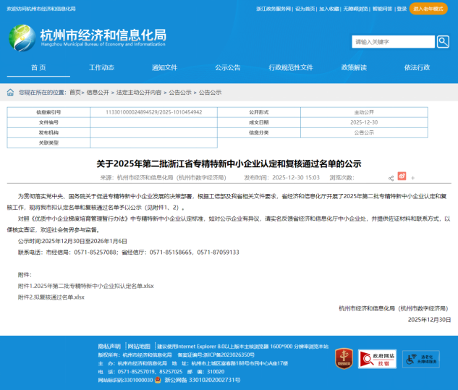Open 无障碍浏览 top link
Image resolution: width=458 pixels, height=390 pixels.
[x=355, y=9]
